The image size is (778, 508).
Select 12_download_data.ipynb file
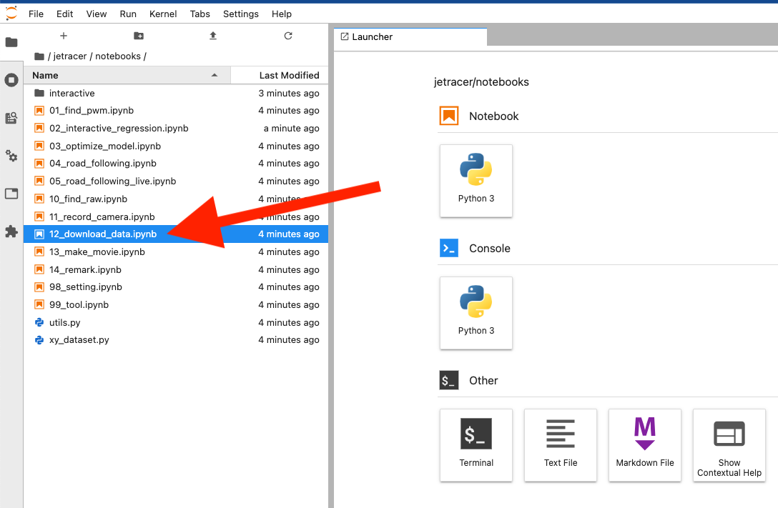pyautogui.click(x=176, y=234)
